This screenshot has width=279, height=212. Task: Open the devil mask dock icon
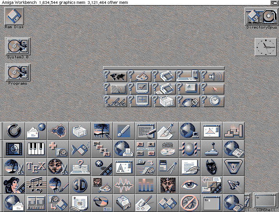click(212, 167)
